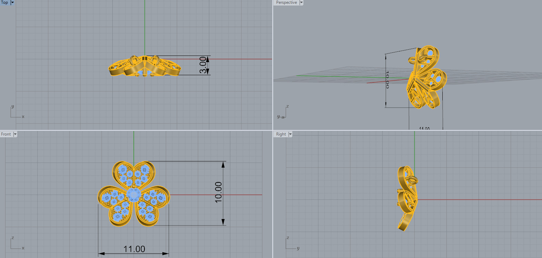The width and height of the screenshot is (542, 258).
Task: Select the Front viewport title label
Action: coord(6,134)
